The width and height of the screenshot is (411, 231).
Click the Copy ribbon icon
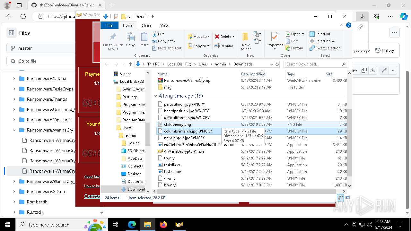click(130, 39)
